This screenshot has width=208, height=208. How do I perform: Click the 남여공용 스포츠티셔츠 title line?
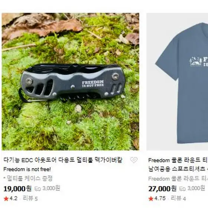coord(178,169)
